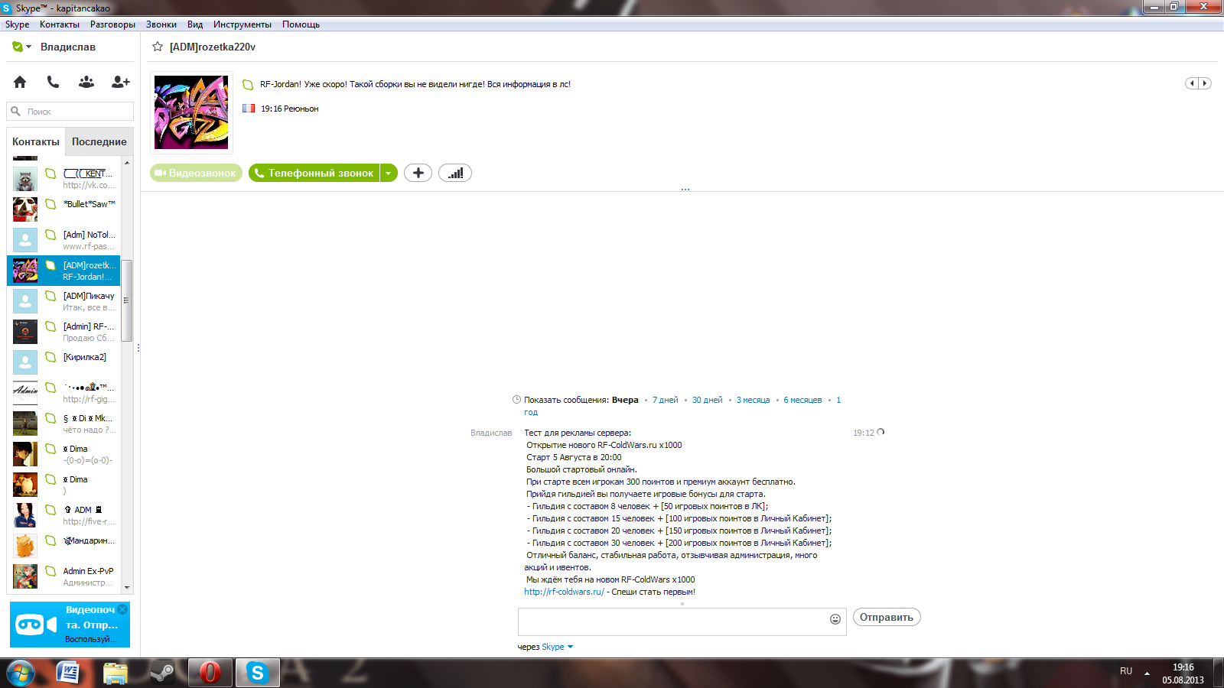Show messages from 6 месяцев
Image resolution: width=1224 pixels, height=688 pixels.
click(x=802, y=400)
